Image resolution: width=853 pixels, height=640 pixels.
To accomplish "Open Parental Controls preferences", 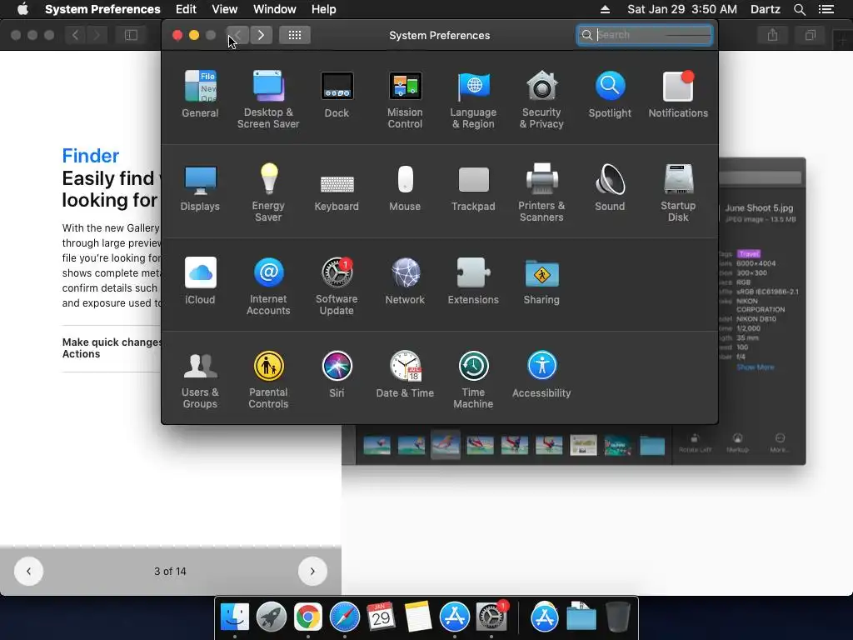I will tap(268, 380).
